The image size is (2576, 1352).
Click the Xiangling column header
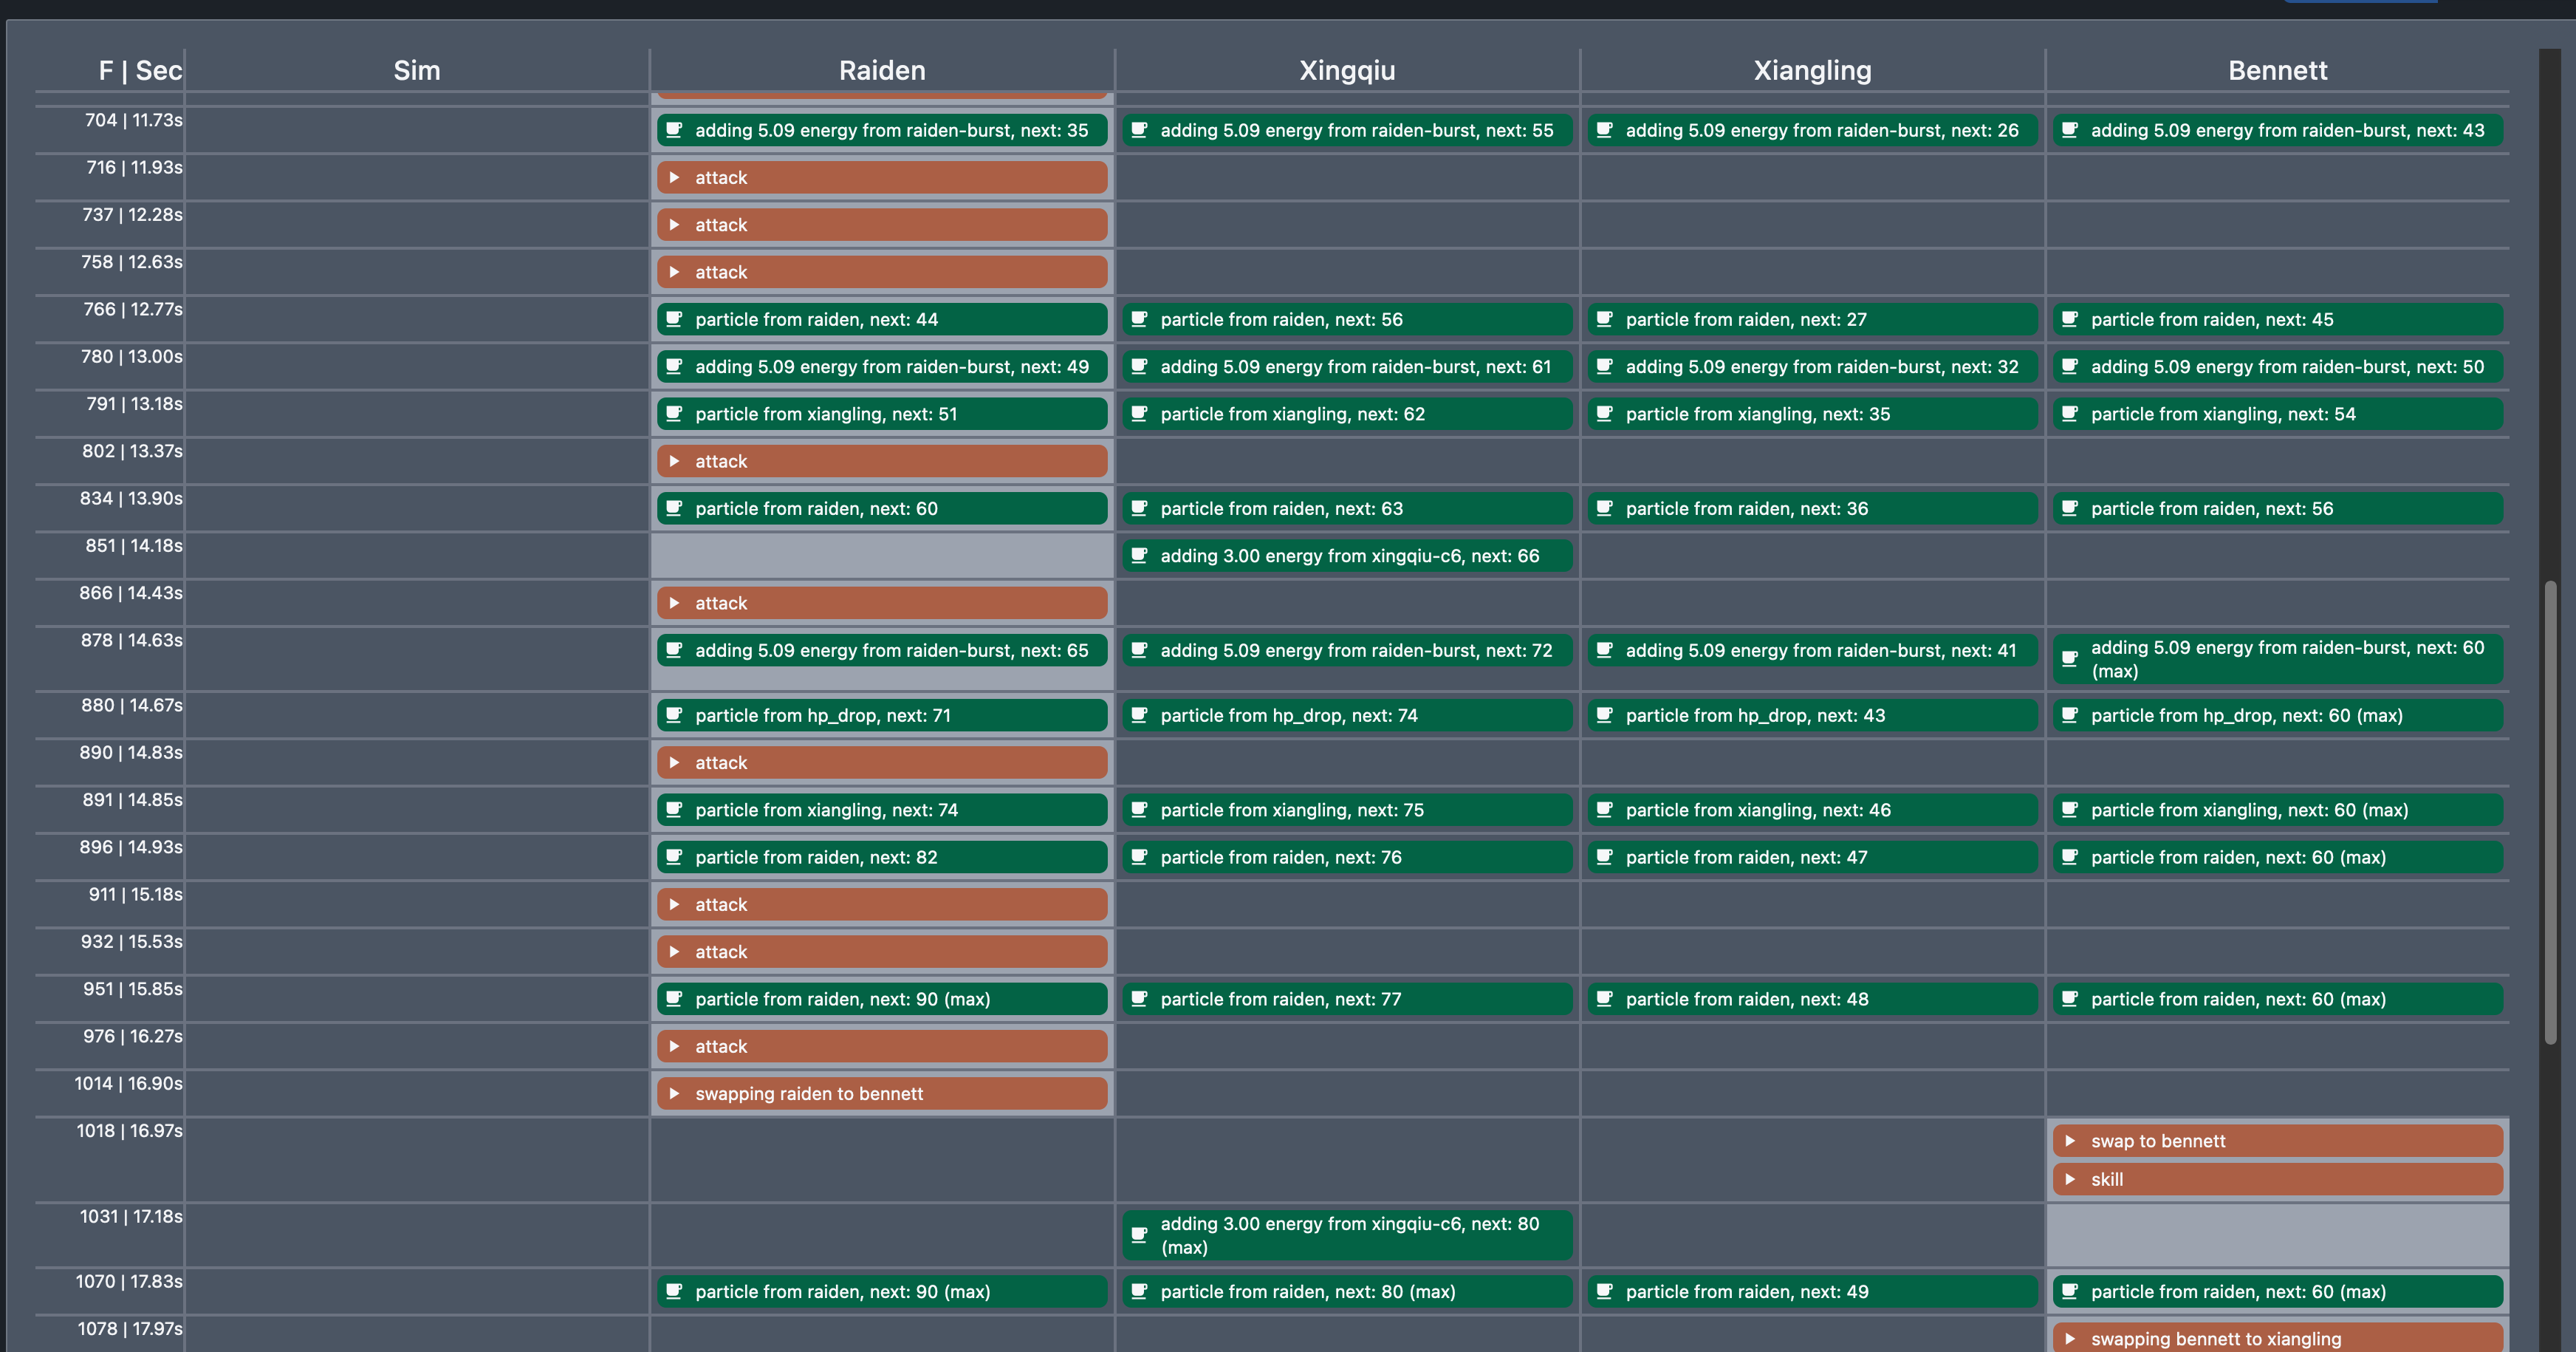pos(1811,70)
